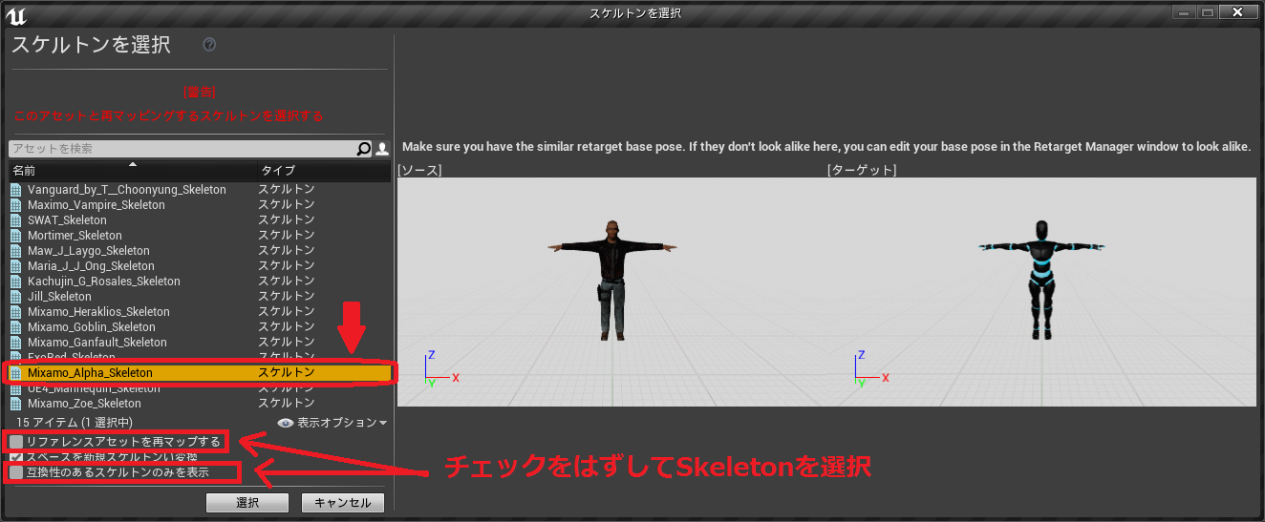Screen dimensions: 1265x522
Task: Sort list by タイプ column header
Action: [324, 171]
